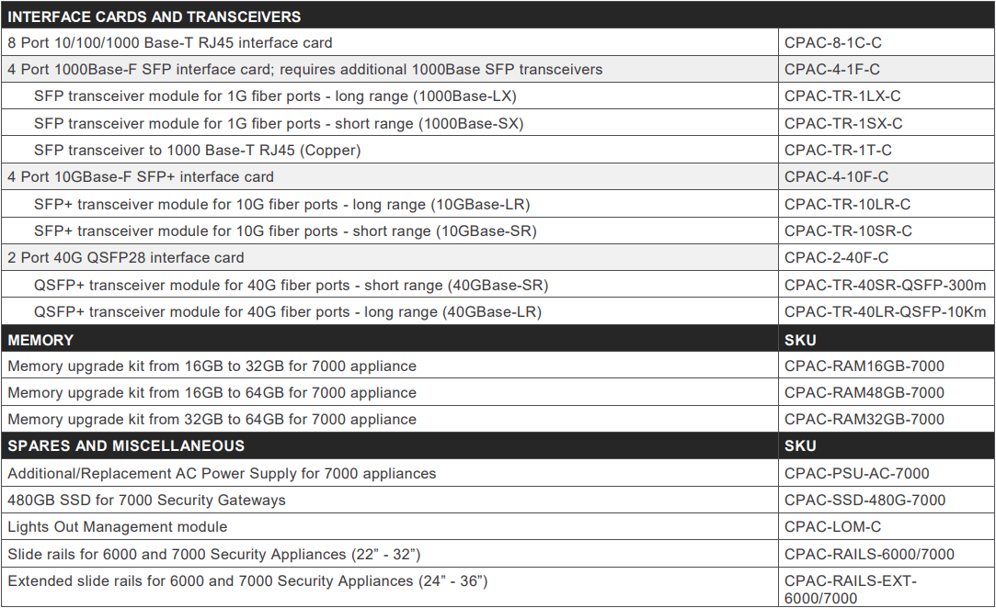Select the 4 Port 1000Base-F SFP row
This screenshot has width=996, height=608.
pos(498,69)
